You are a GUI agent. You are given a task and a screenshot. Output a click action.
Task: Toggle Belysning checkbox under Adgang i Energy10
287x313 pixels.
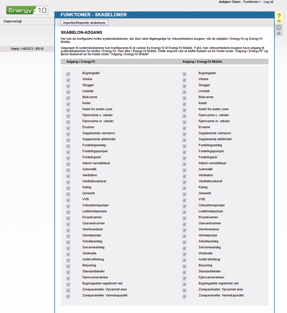click(68, 266)
